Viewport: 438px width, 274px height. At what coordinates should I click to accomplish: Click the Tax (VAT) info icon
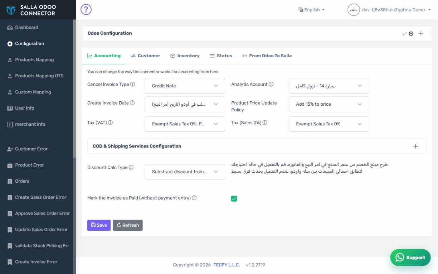[110, 122]
